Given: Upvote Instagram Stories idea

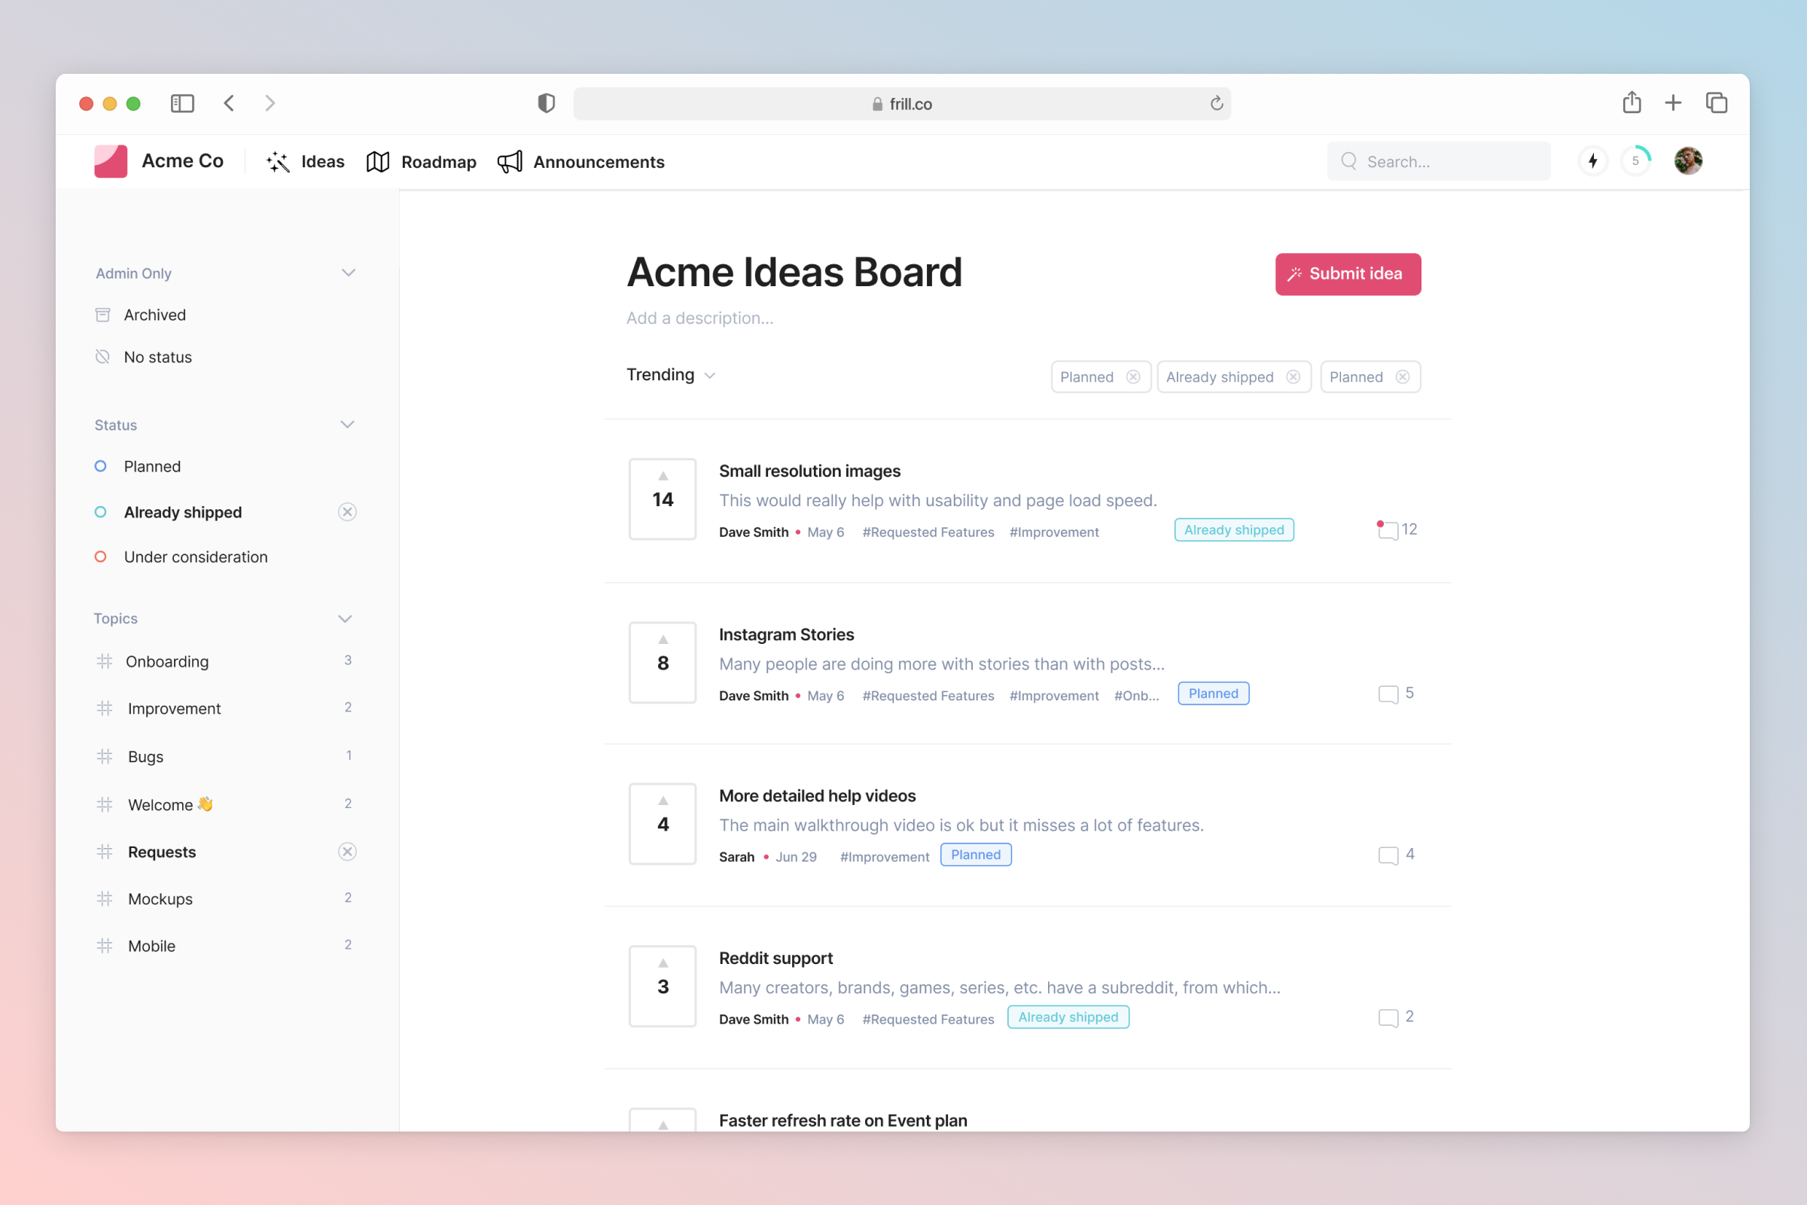Looking at the screenshot, I should 663,663.
